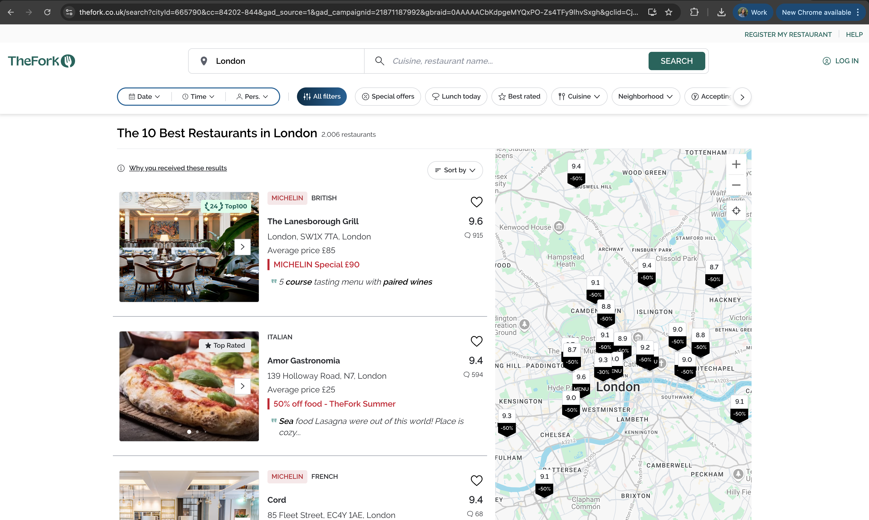The image size is (869, 520).
Task: Enable the Lunch today filter
Action: [x=456, y=96]
